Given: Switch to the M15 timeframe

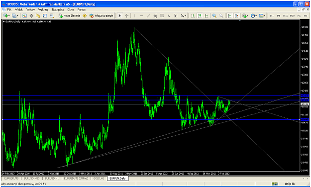Looking at the screenshot, I should tap(285, 15).
